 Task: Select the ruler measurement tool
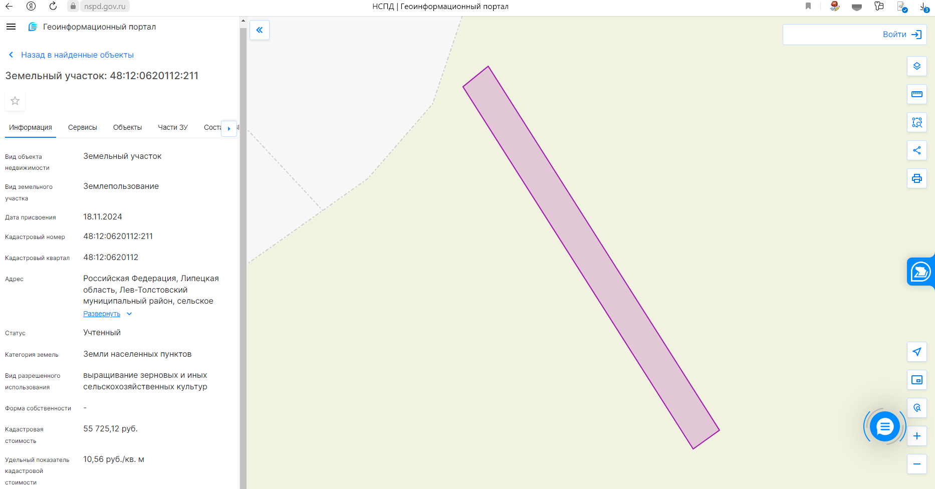pos(916,94)
